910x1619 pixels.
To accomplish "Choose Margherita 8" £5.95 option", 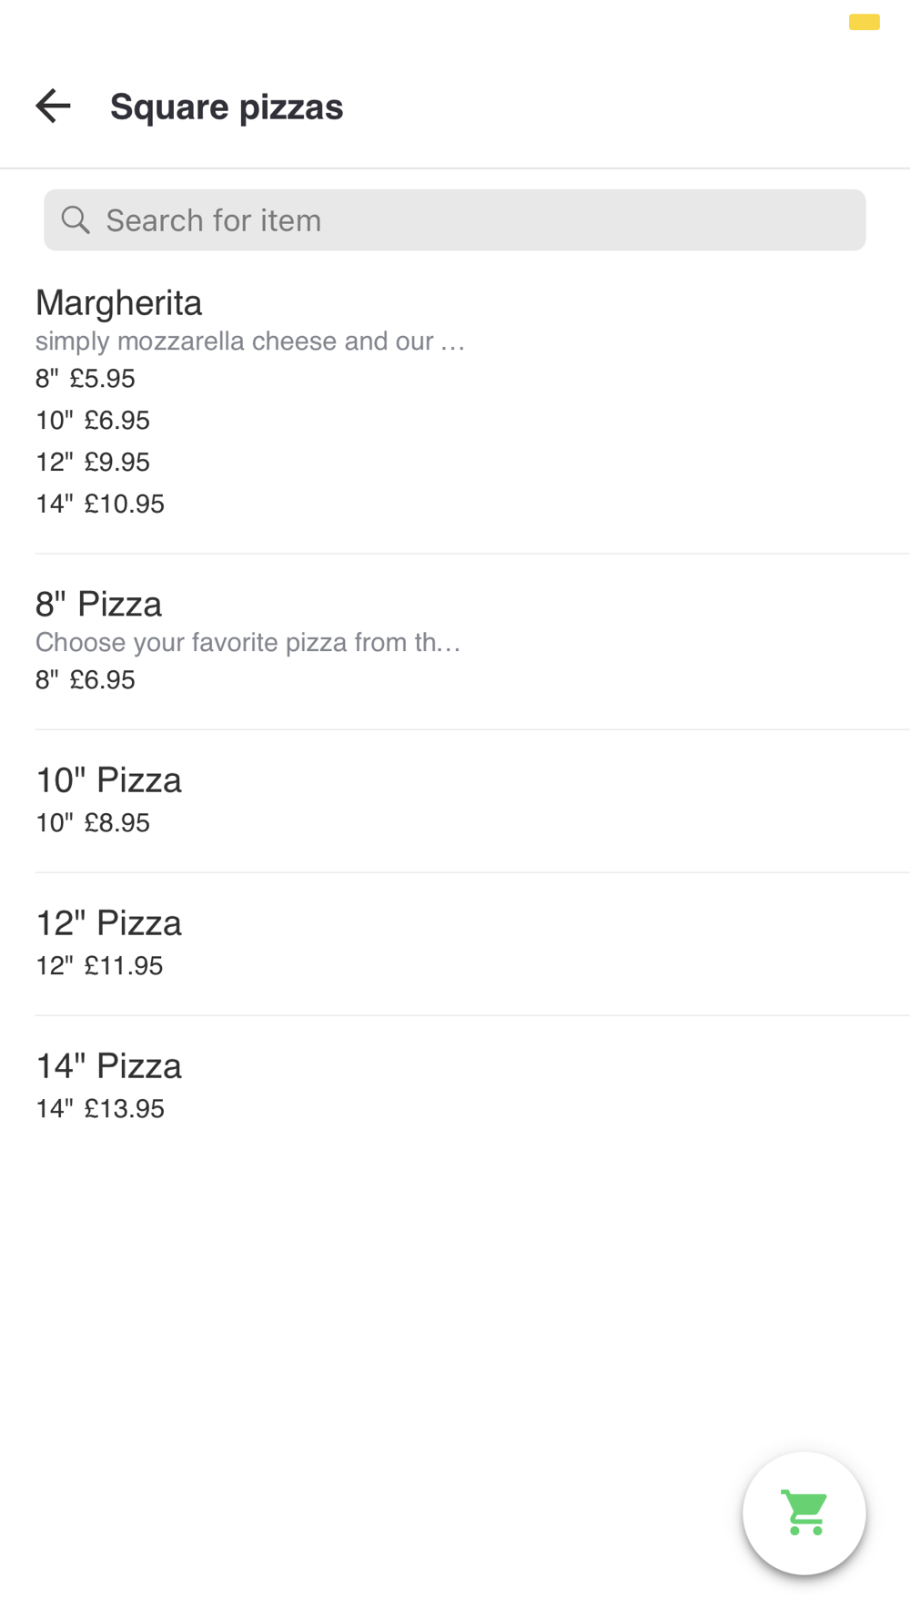I will click(86, 379).
